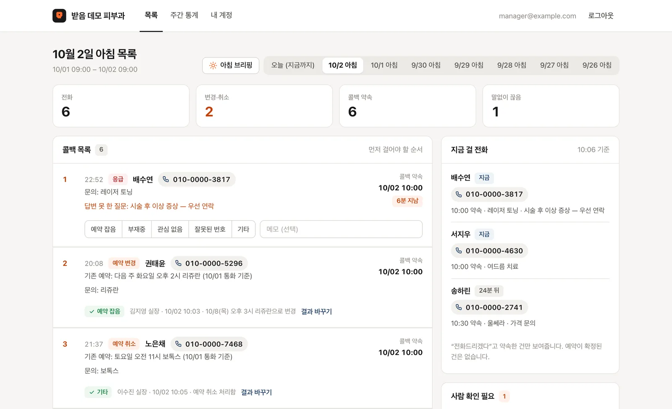The width and height of the screenshot is (672, 409).
Task: Switch to 9/29 아침 list
Action: [x=469, y=65]
